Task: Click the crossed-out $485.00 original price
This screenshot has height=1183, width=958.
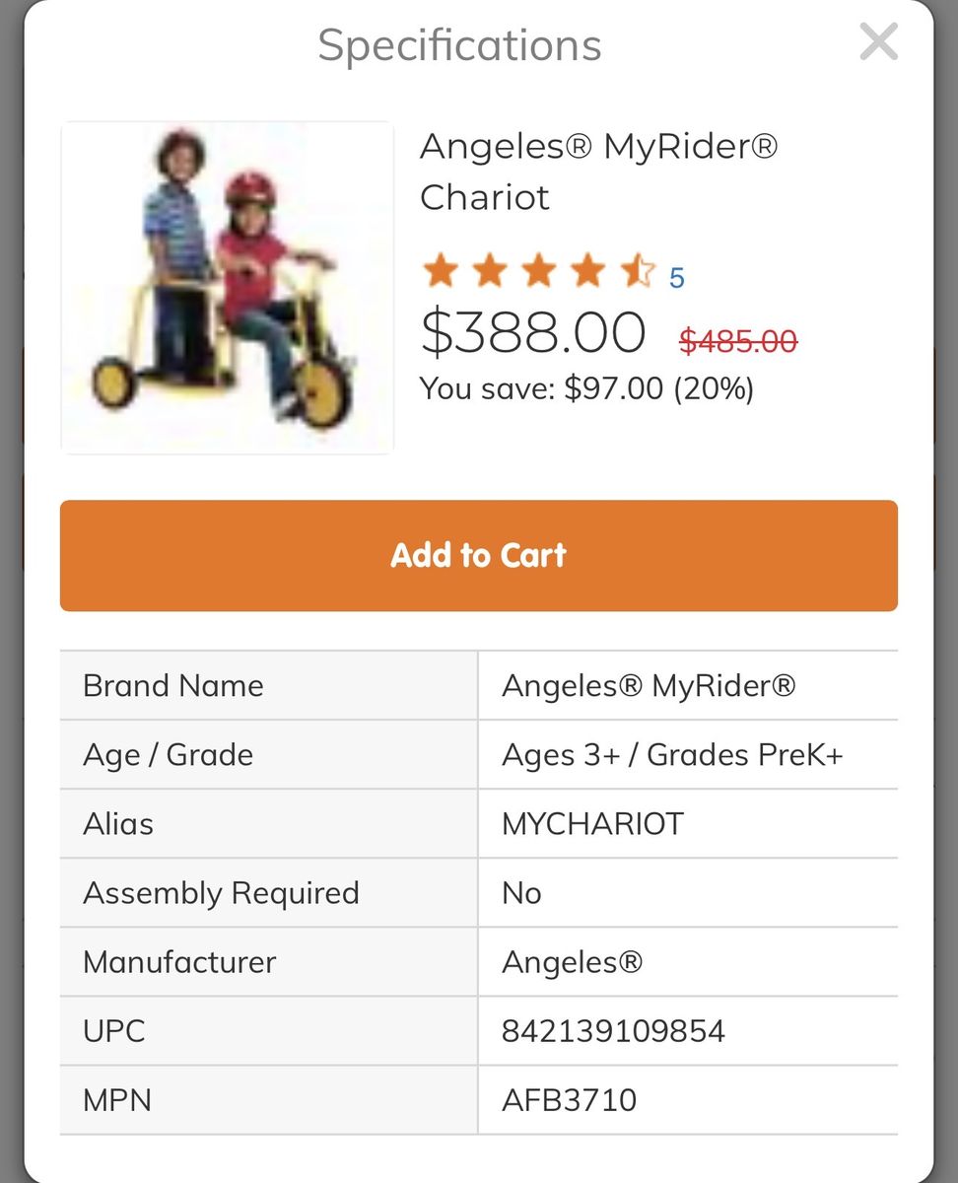Action: (738, 341)
